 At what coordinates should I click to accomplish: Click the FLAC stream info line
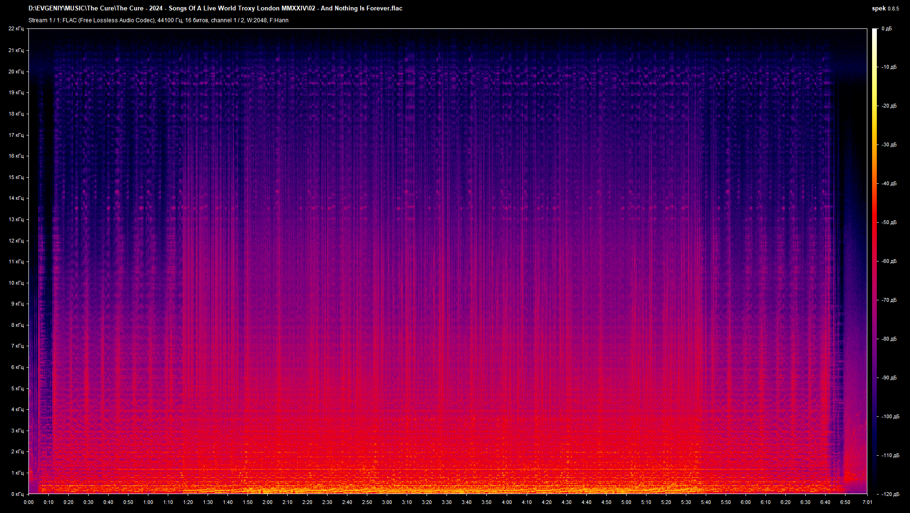coord(159,20)
